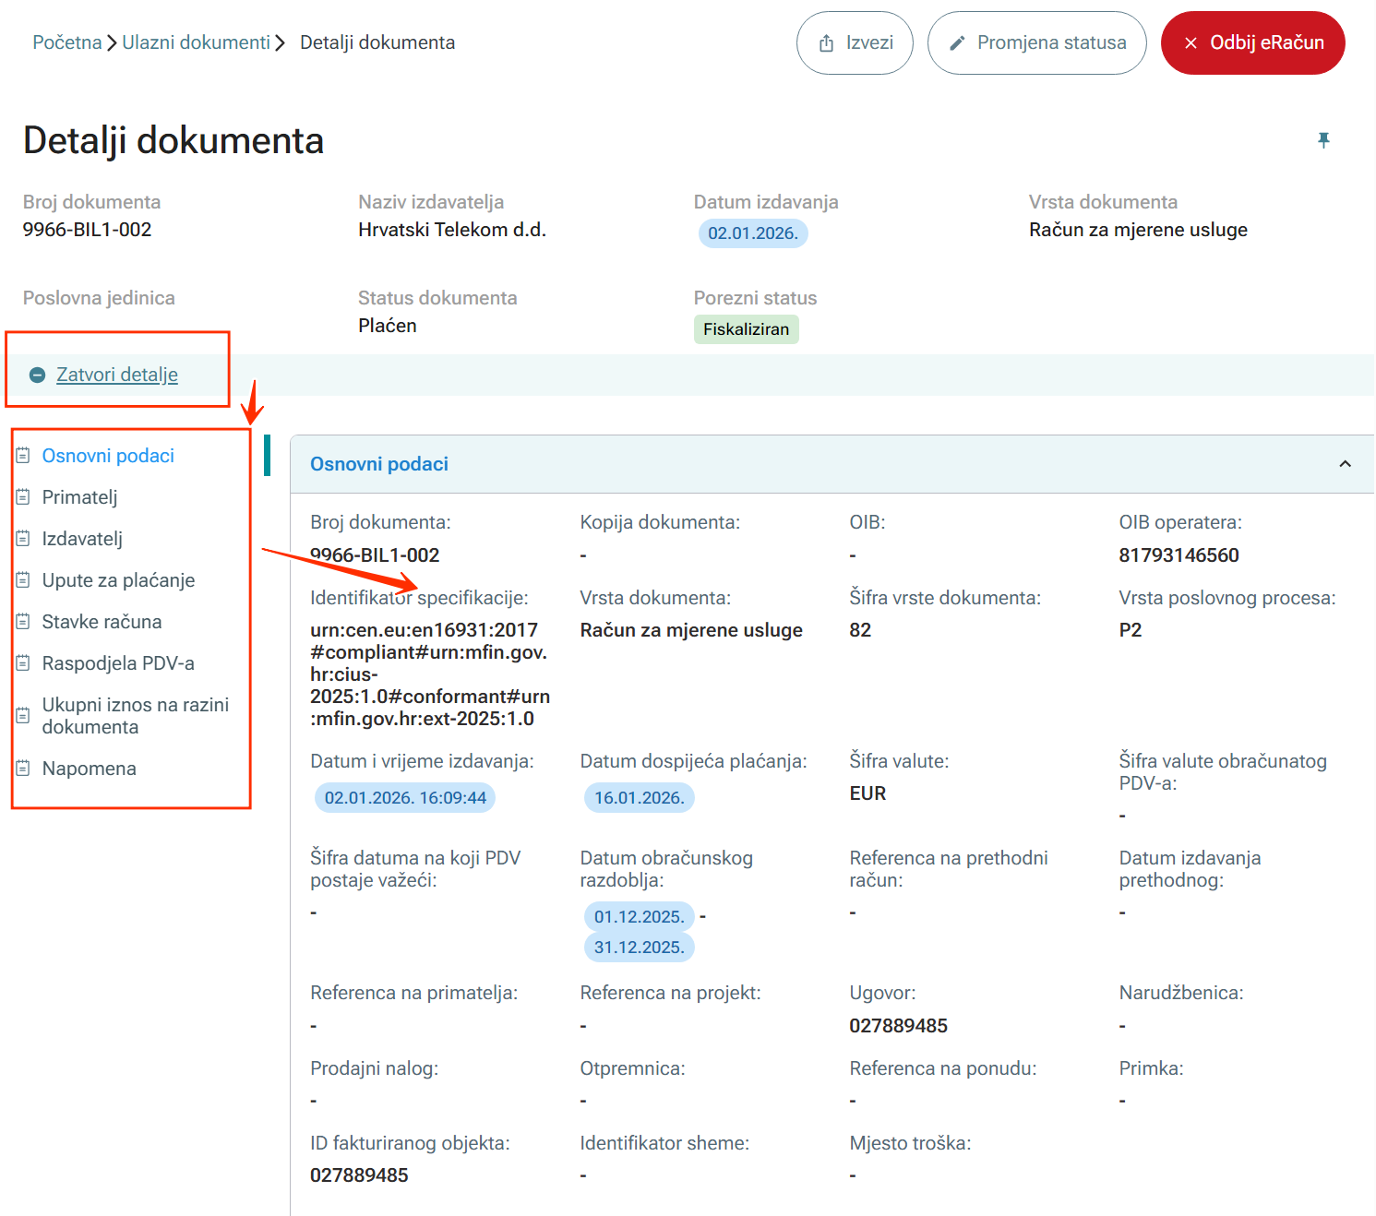This screenshot has width=1376, height=1216.
Task: Collapse the Osnovni podaci section chevron
Action: (x=1345, y=464)
